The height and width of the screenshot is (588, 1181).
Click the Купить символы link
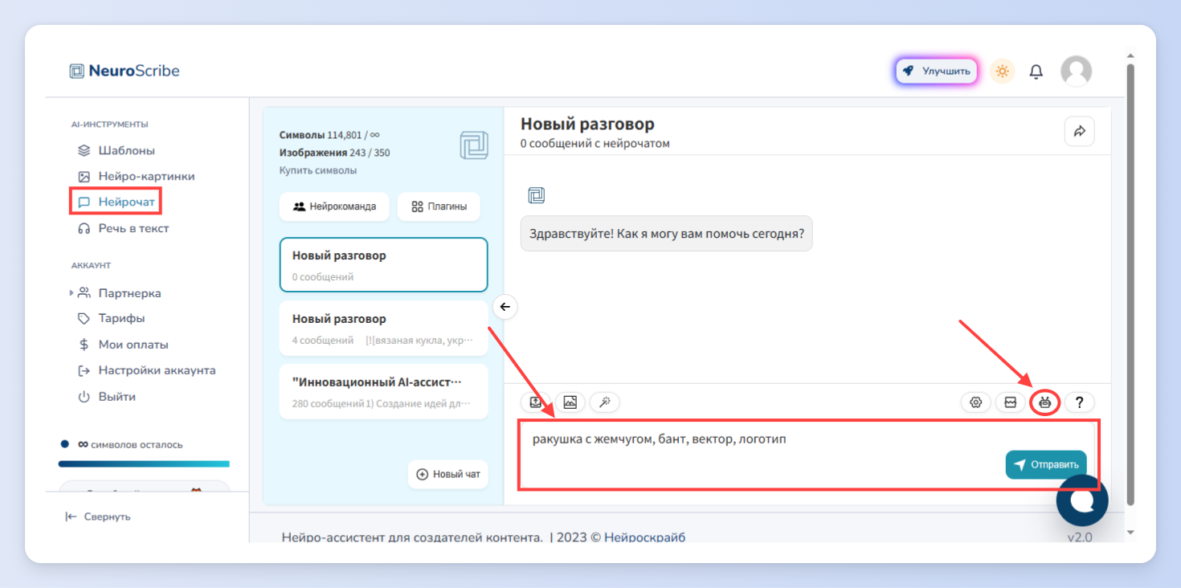tap(318, 170)
